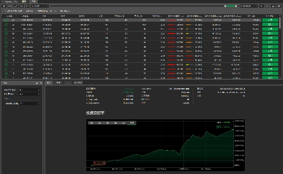Image resolution: width=283 pixels, height=174 pixels.
Task: Click the green check icon in the sixth table row
Action: 6,42
